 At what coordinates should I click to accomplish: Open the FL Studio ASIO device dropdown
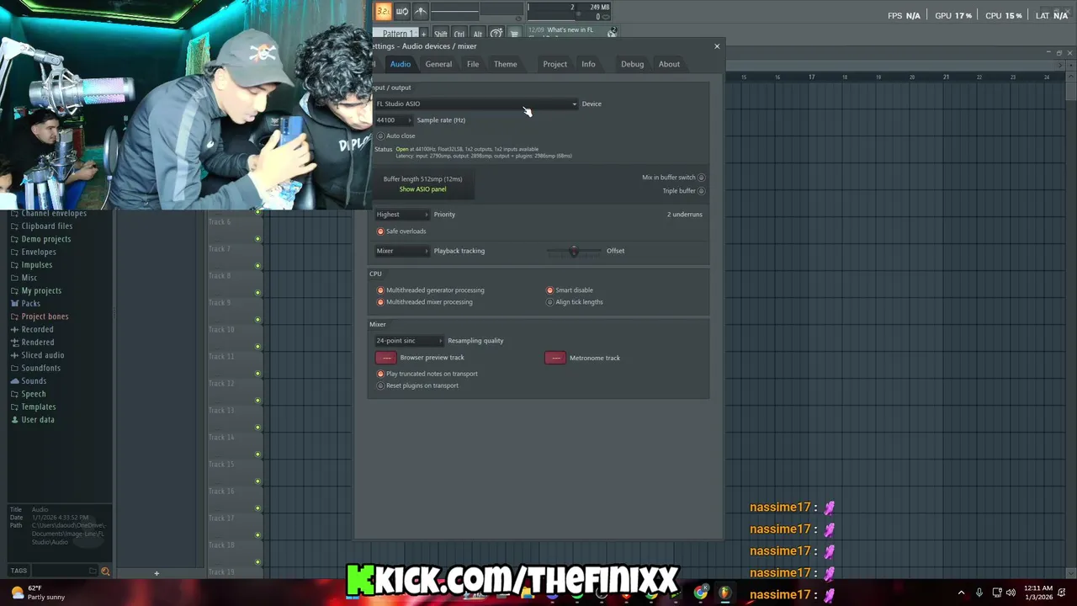pyautogui.click(x=476, y=104)
